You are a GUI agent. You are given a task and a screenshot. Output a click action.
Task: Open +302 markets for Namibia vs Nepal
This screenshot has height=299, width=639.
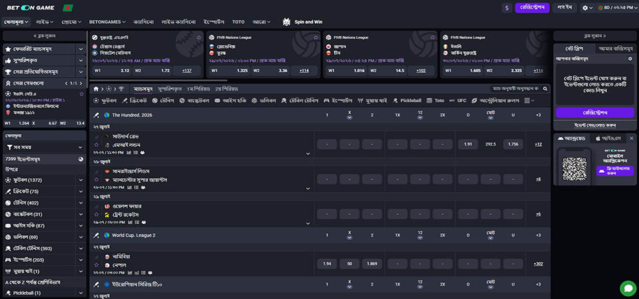[538, 264]
